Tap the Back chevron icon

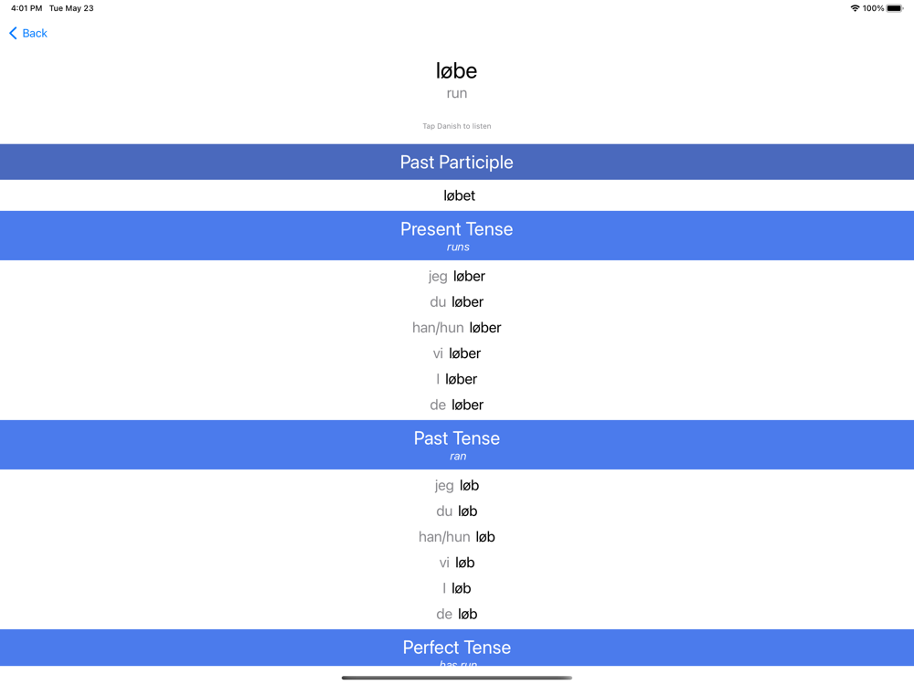[13, 33]
